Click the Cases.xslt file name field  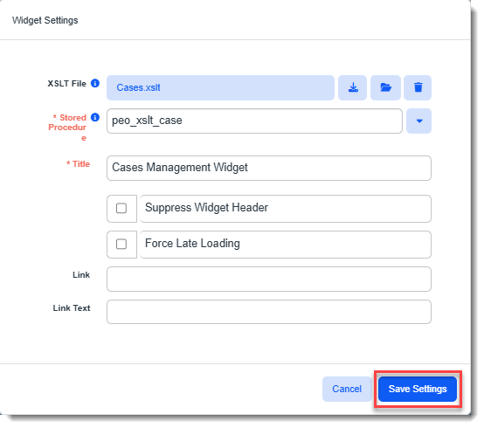point(220,87)
